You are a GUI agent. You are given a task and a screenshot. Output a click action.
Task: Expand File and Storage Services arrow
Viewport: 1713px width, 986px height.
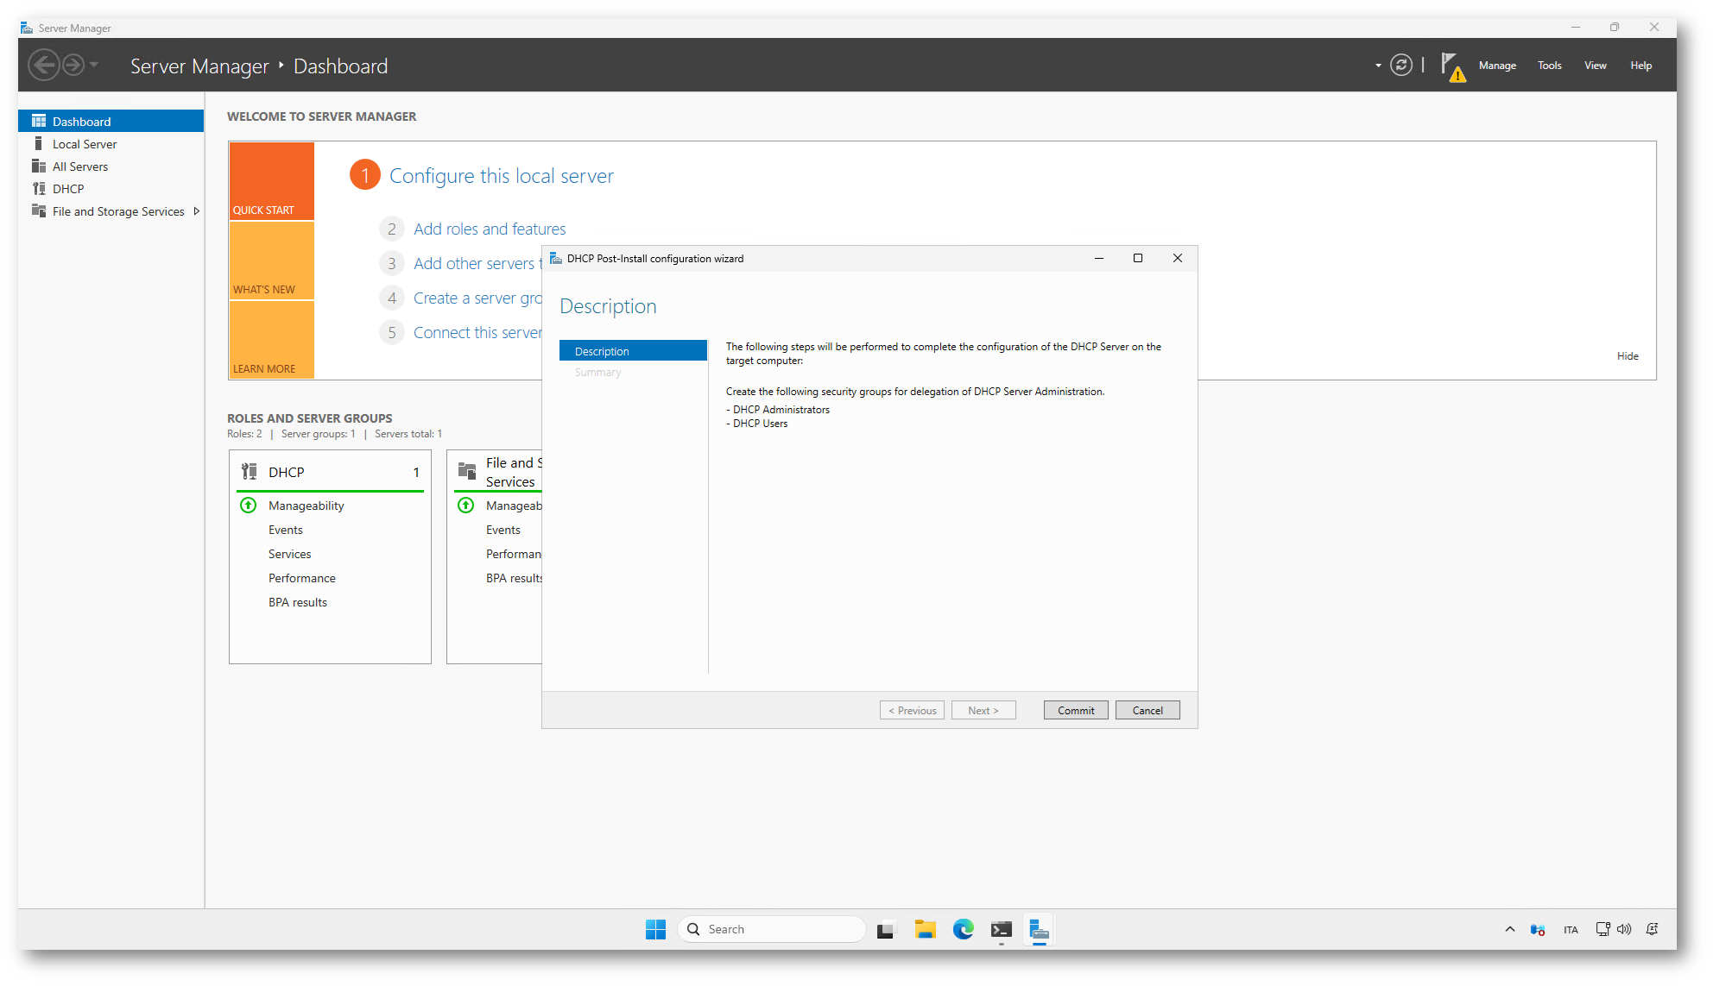pos(197,211)
